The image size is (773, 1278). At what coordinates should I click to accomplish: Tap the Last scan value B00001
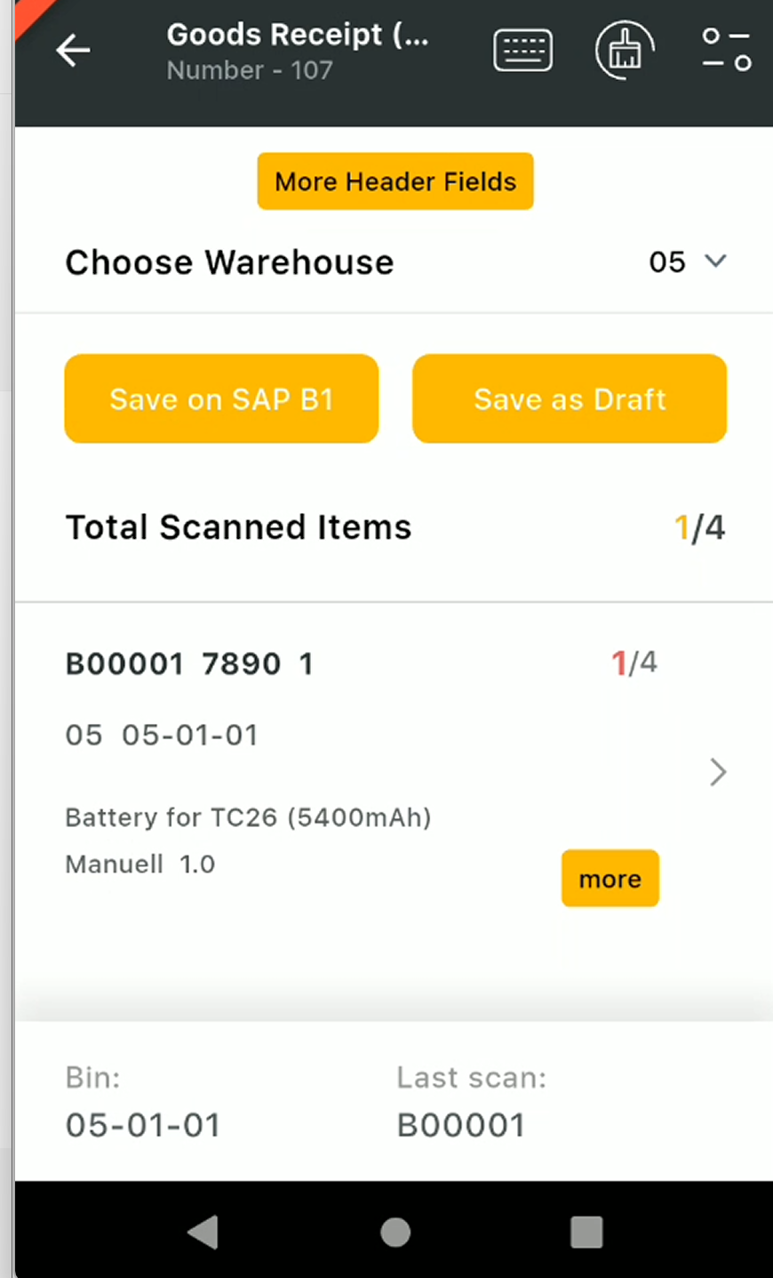pos(461,1125)
